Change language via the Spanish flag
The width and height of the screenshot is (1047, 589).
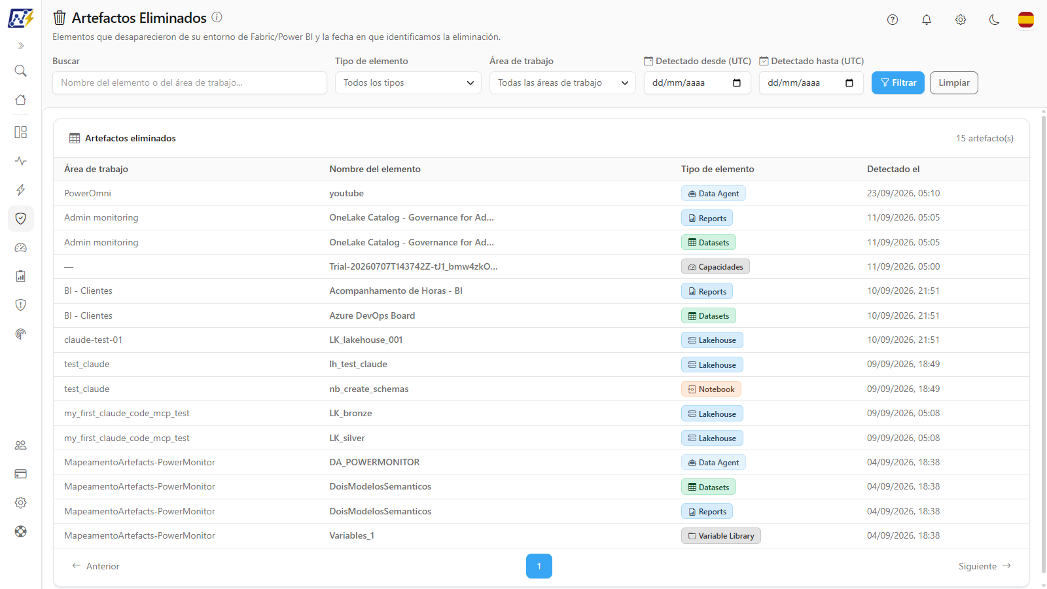1026,20
